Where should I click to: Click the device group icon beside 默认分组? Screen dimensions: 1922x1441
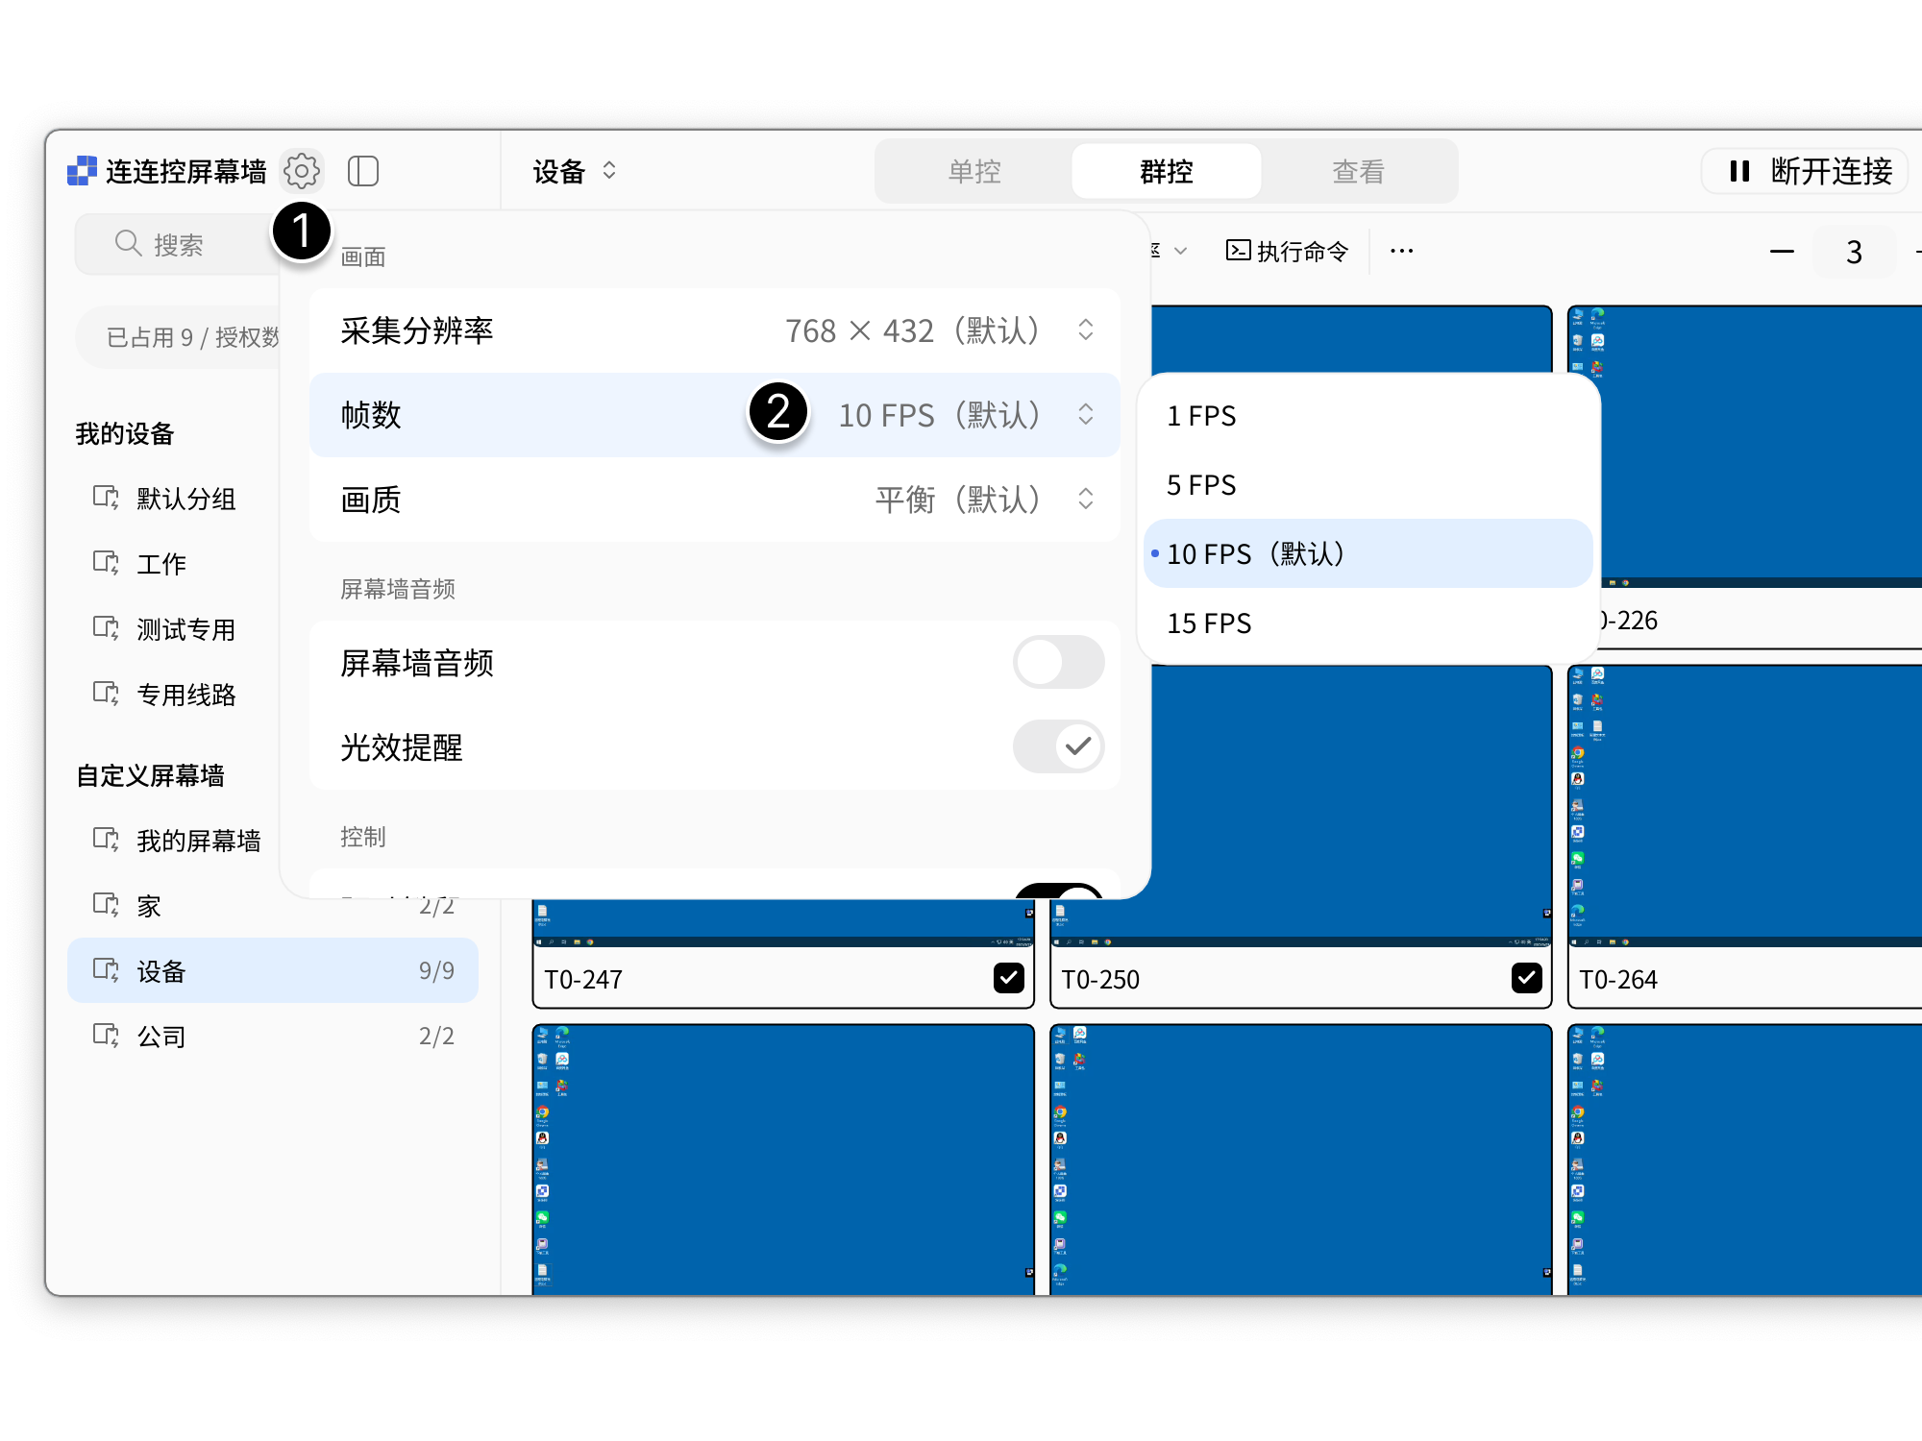point(106,499)
